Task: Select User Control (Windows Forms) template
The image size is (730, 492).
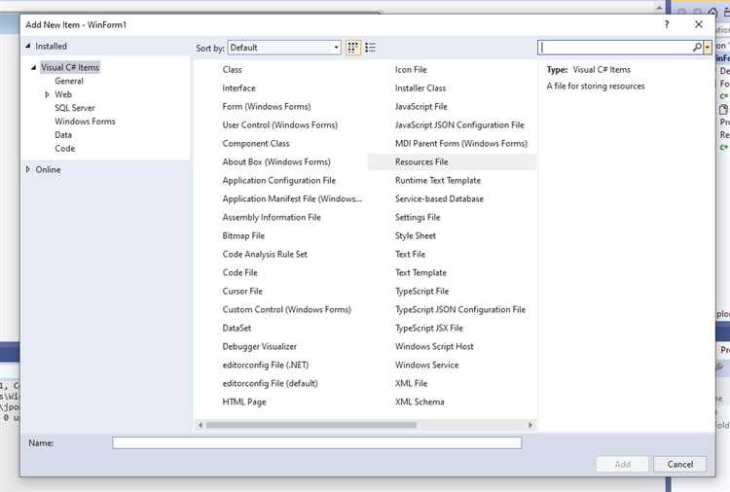Action: [x=279, y=125]
